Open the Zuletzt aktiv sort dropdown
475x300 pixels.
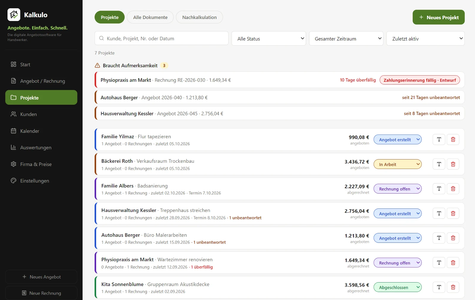[x=425, y=39]
